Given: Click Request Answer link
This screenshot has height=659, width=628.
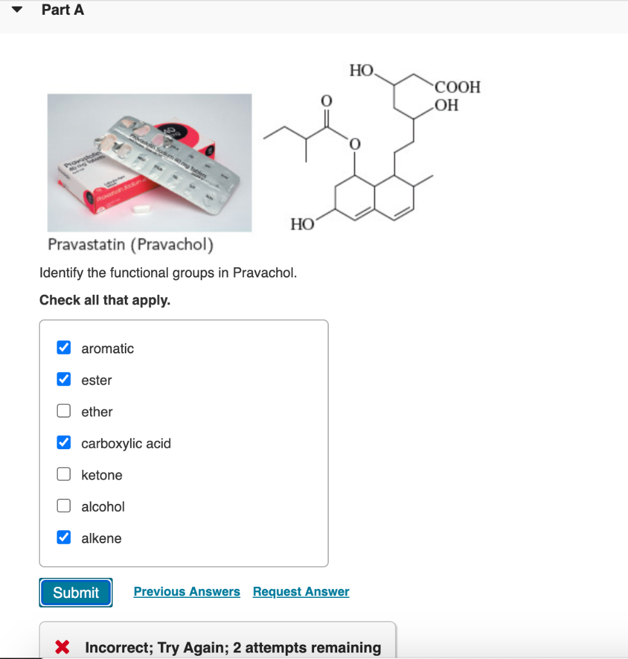Looking at the screenshot, I should click(x=300, y=591).
